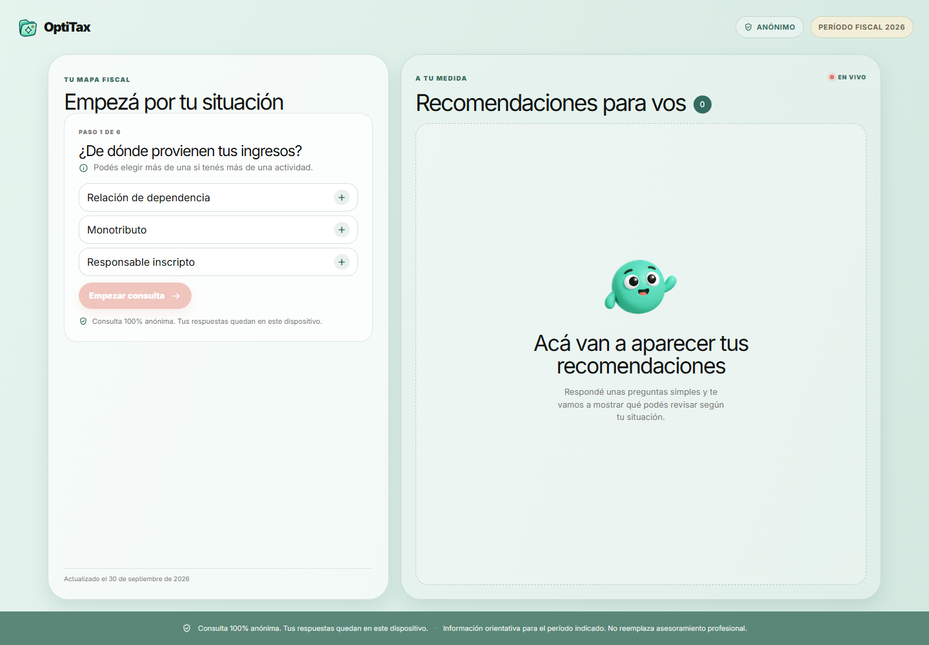This screenshot has width=929, height=645.
Task: Click the plus icon for Monotributo
Action: (x=342, y=230)
